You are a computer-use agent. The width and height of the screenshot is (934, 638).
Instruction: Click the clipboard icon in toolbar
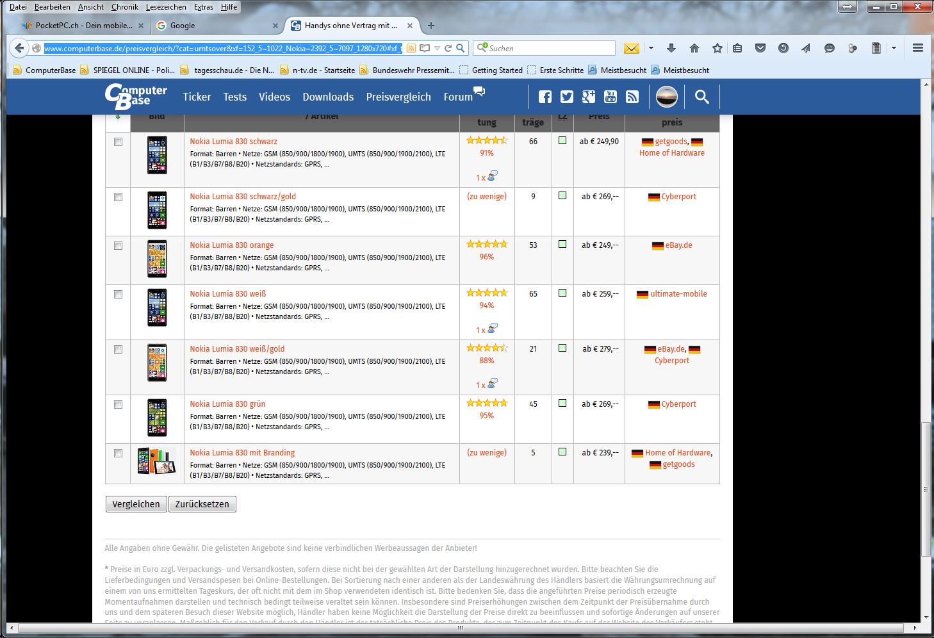pos(876,48)
